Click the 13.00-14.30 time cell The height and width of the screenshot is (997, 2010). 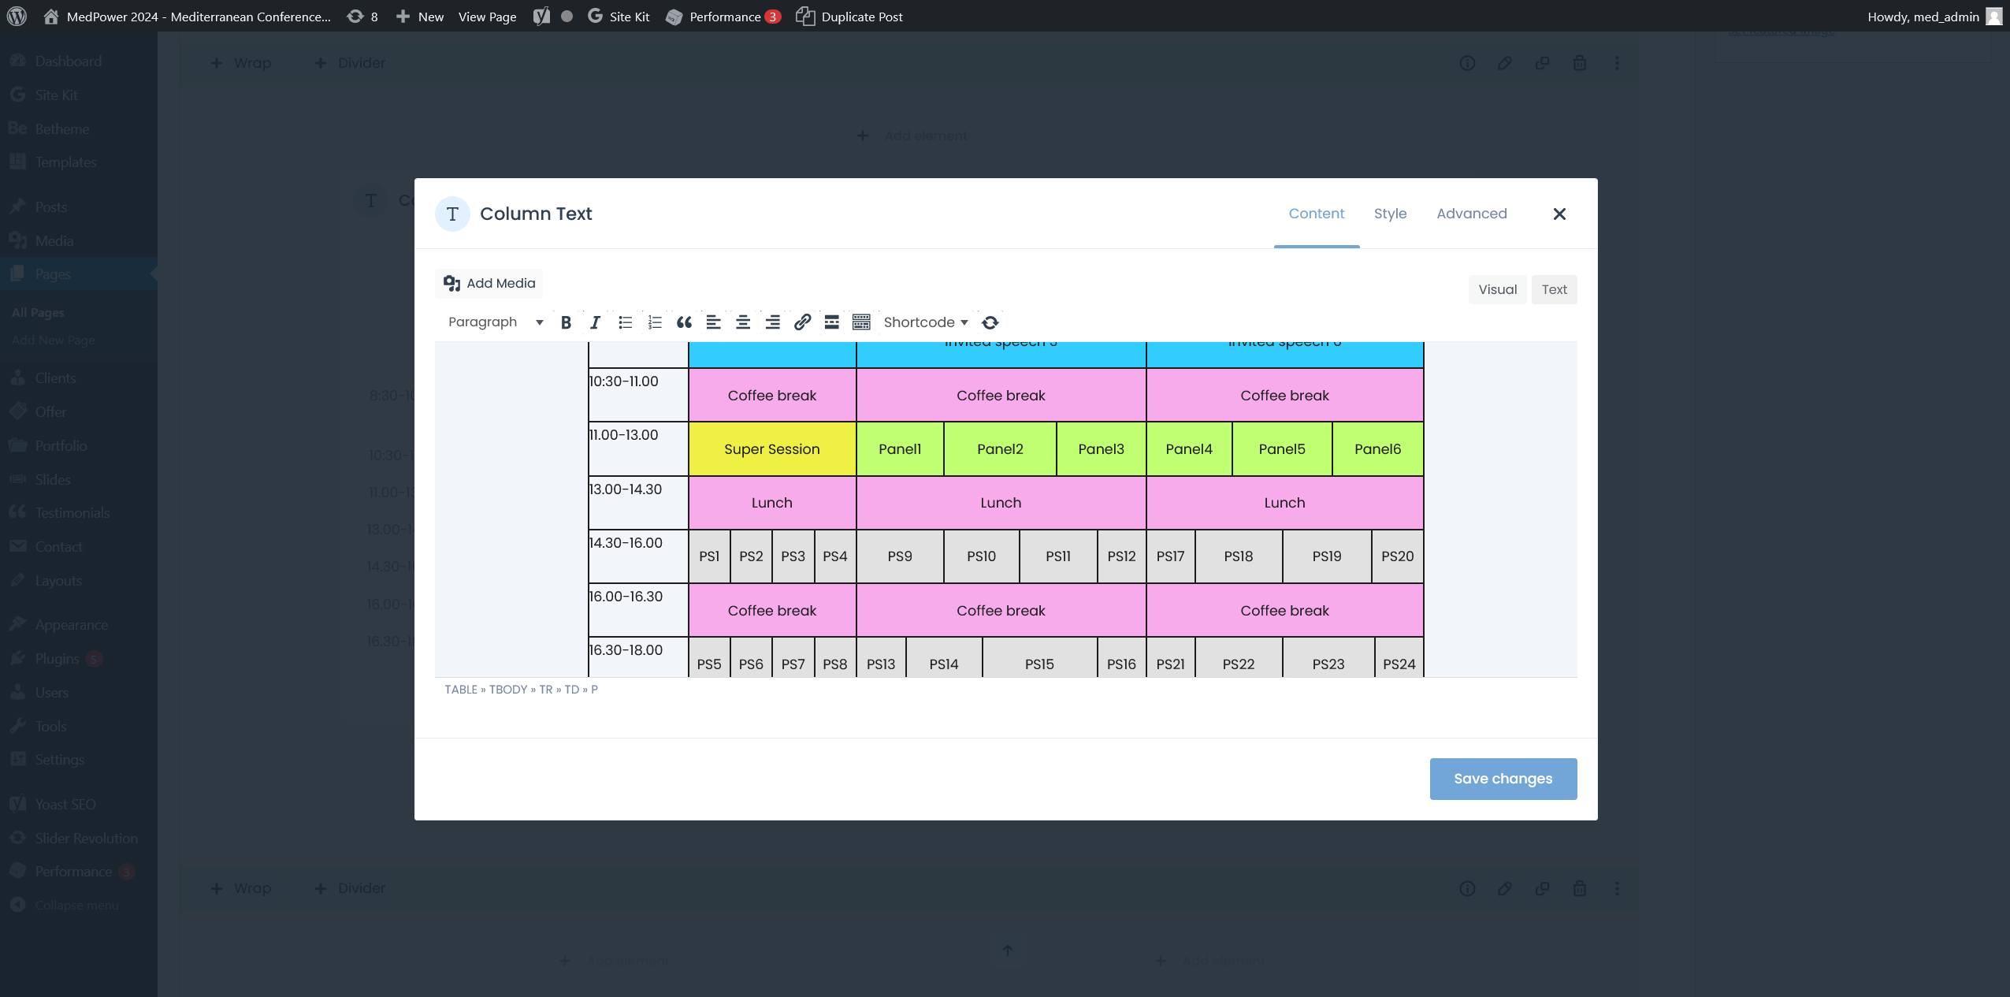(638, 502)
